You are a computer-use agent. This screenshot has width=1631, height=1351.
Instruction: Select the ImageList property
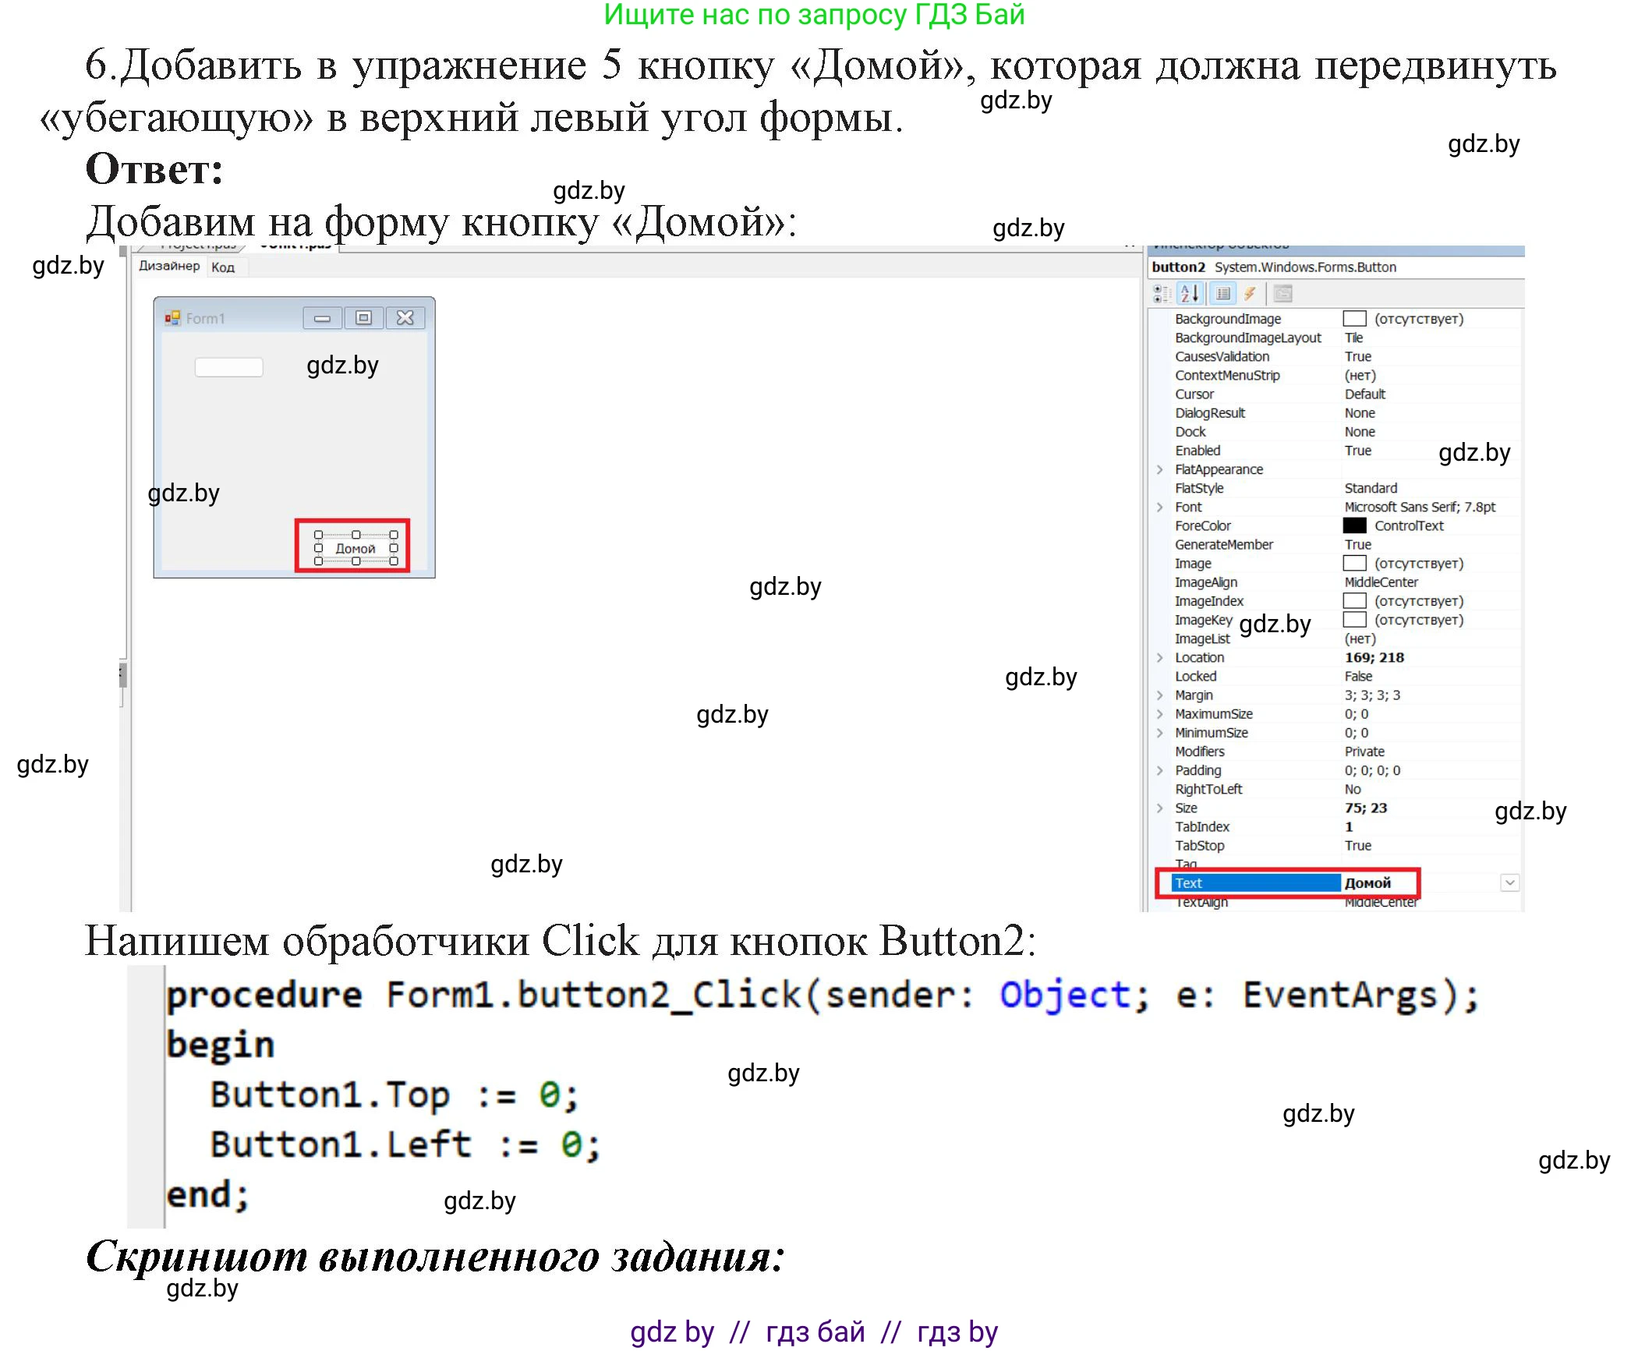[1202, 638]
